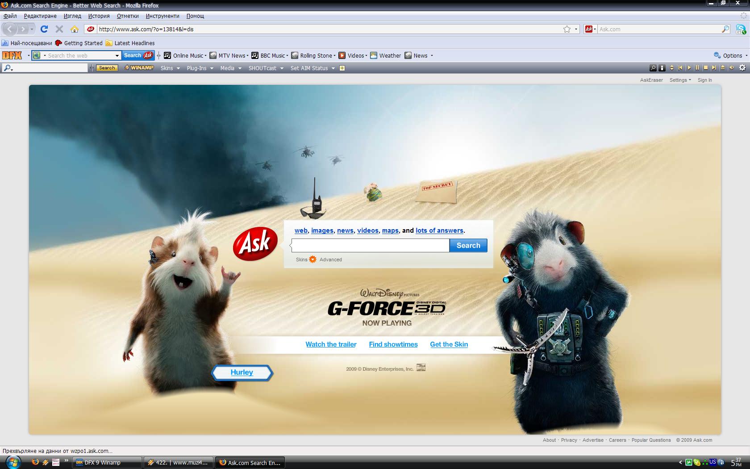The image size is (750, 469).
Task: Open the Отметки menu
Action: 128,16
